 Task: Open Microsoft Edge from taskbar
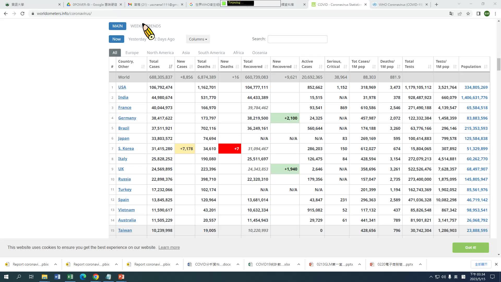point(83,277)
